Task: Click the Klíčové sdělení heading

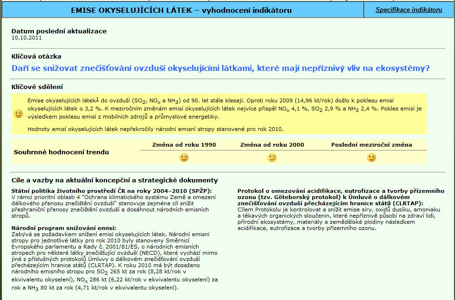Action: pos(37,87)
